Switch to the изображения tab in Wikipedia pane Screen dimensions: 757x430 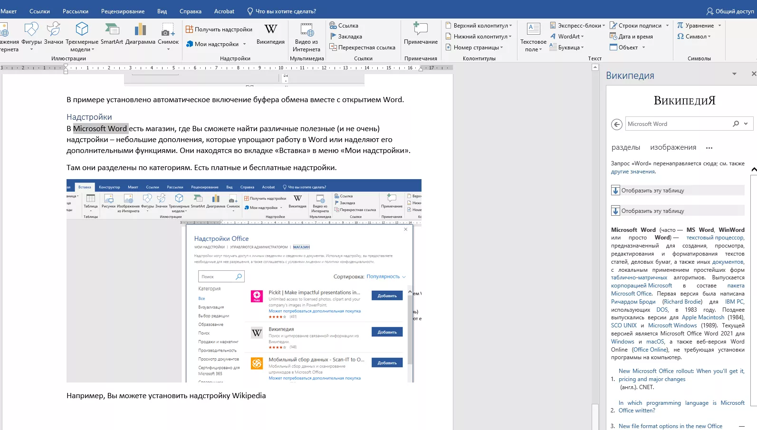tap(673, 147)
